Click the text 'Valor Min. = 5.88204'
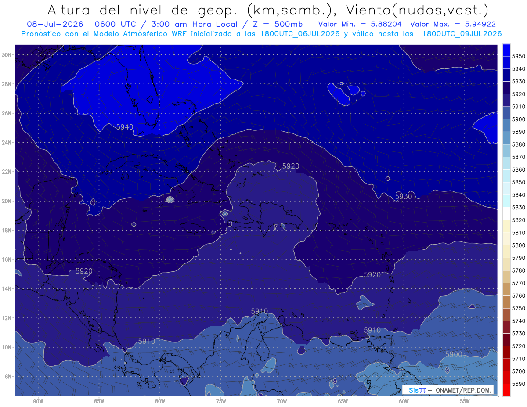 pos(360,24)
